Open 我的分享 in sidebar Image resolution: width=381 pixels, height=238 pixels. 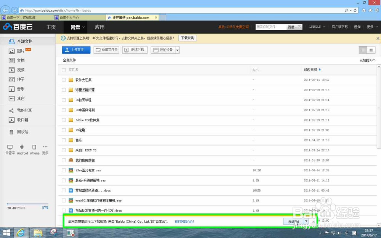(21, 110)
